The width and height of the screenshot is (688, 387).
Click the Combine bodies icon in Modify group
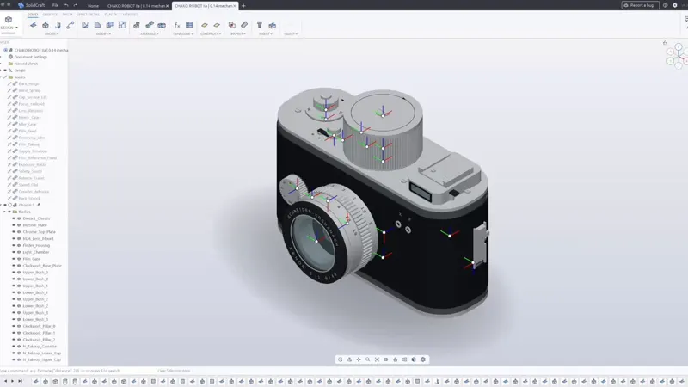tap(110, 25)
